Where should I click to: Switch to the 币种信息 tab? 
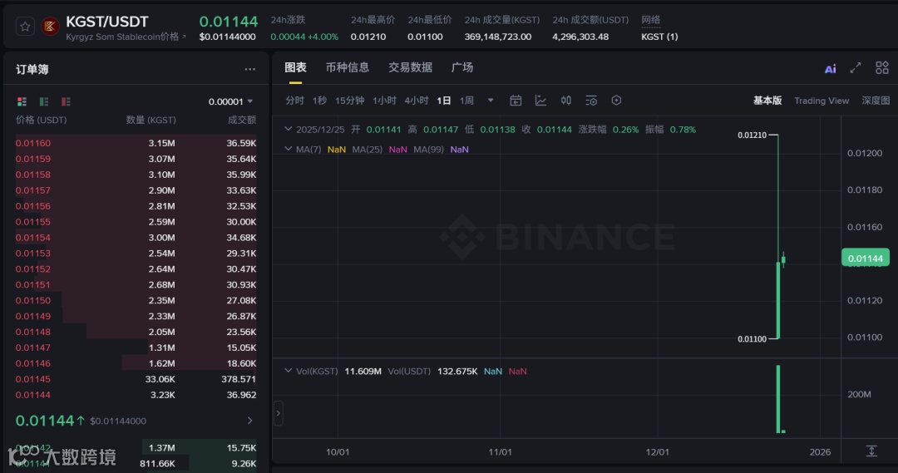tap(347, 67)
